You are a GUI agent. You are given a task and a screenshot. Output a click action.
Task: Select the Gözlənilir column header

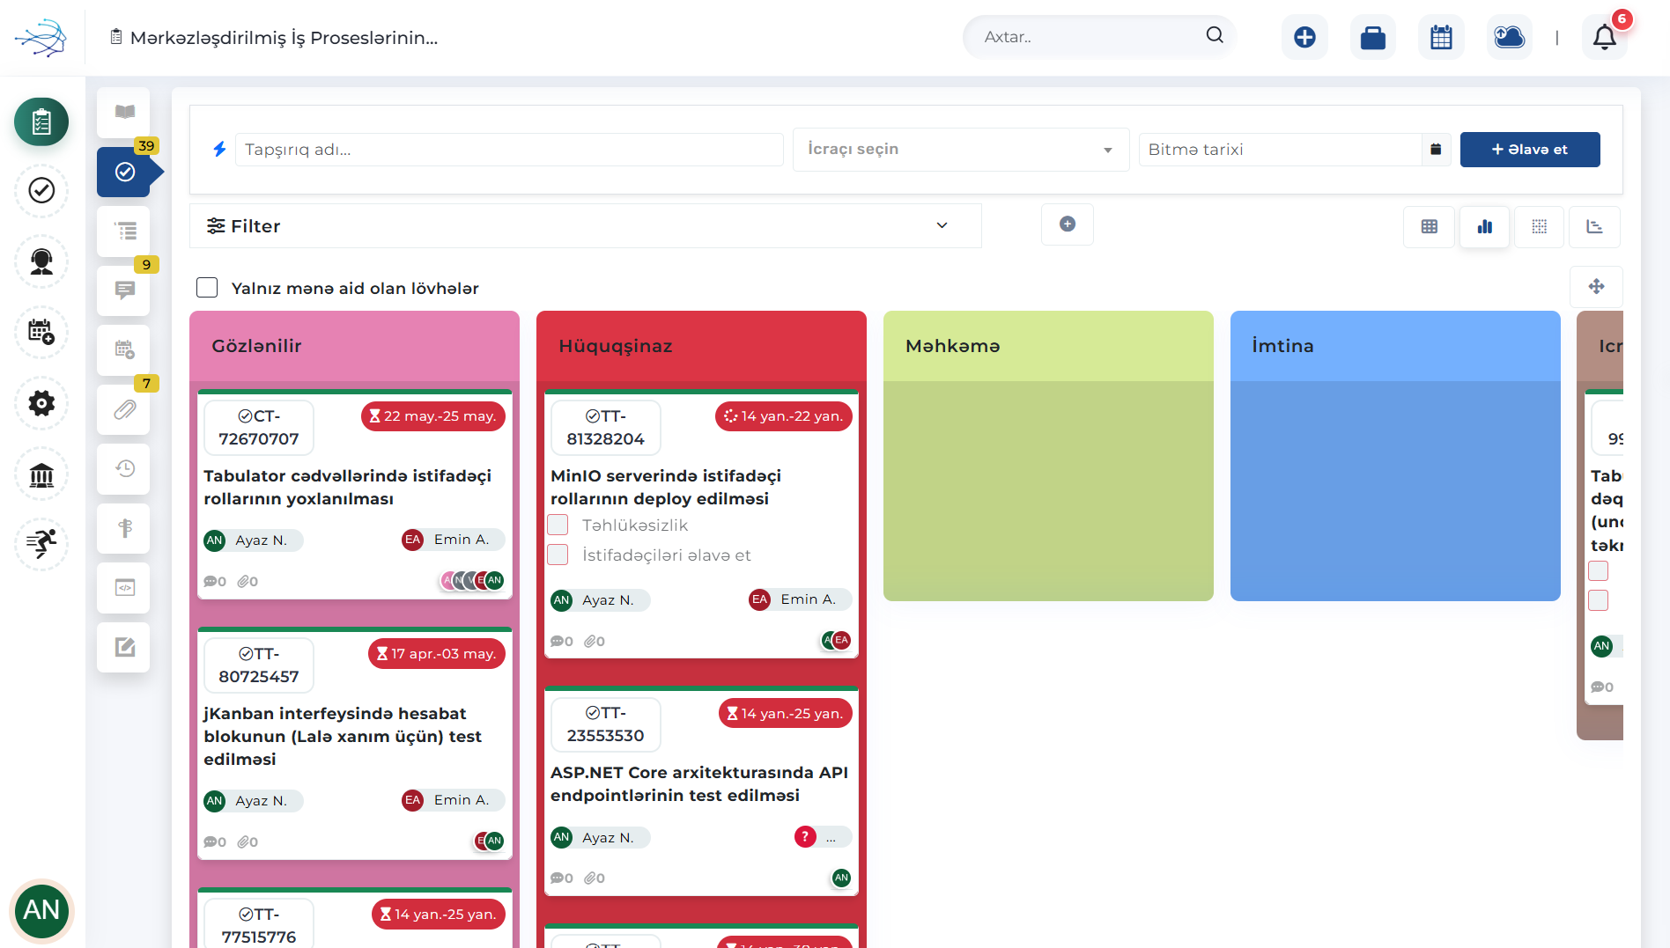point(354,346)
